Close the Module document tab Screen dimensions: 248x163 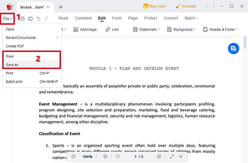48,7
